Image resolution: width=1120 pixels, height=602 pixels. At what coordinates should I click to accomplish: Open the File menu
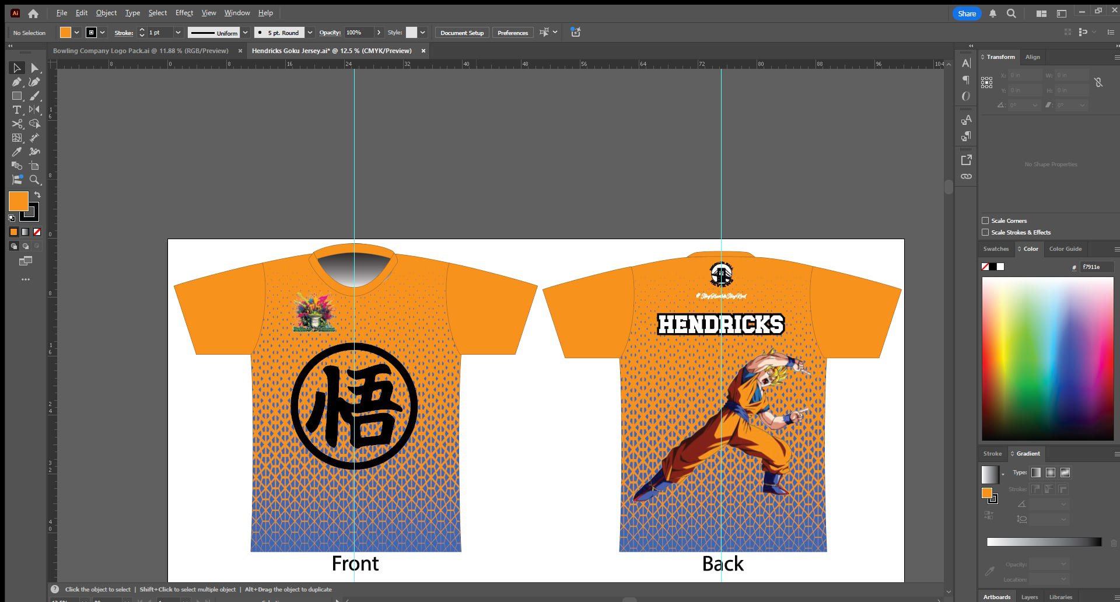coord(61,13)
